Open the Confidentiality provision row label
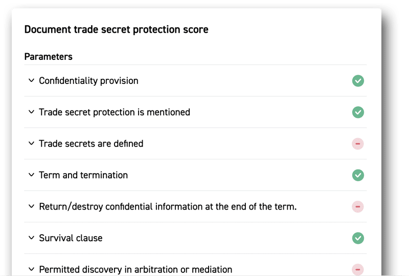The width and height of the screenshot is (409, 276). (88, 81)
